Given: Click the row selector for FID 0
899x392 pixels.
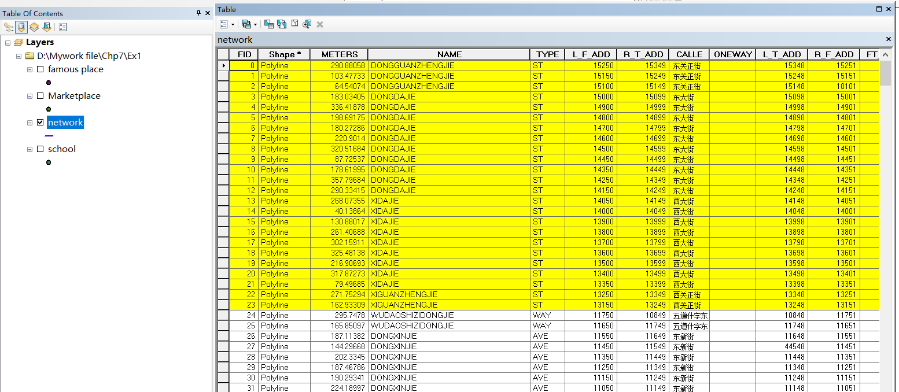Looking at the screenshot, I should pyautogui.click(x=223, y=65).
